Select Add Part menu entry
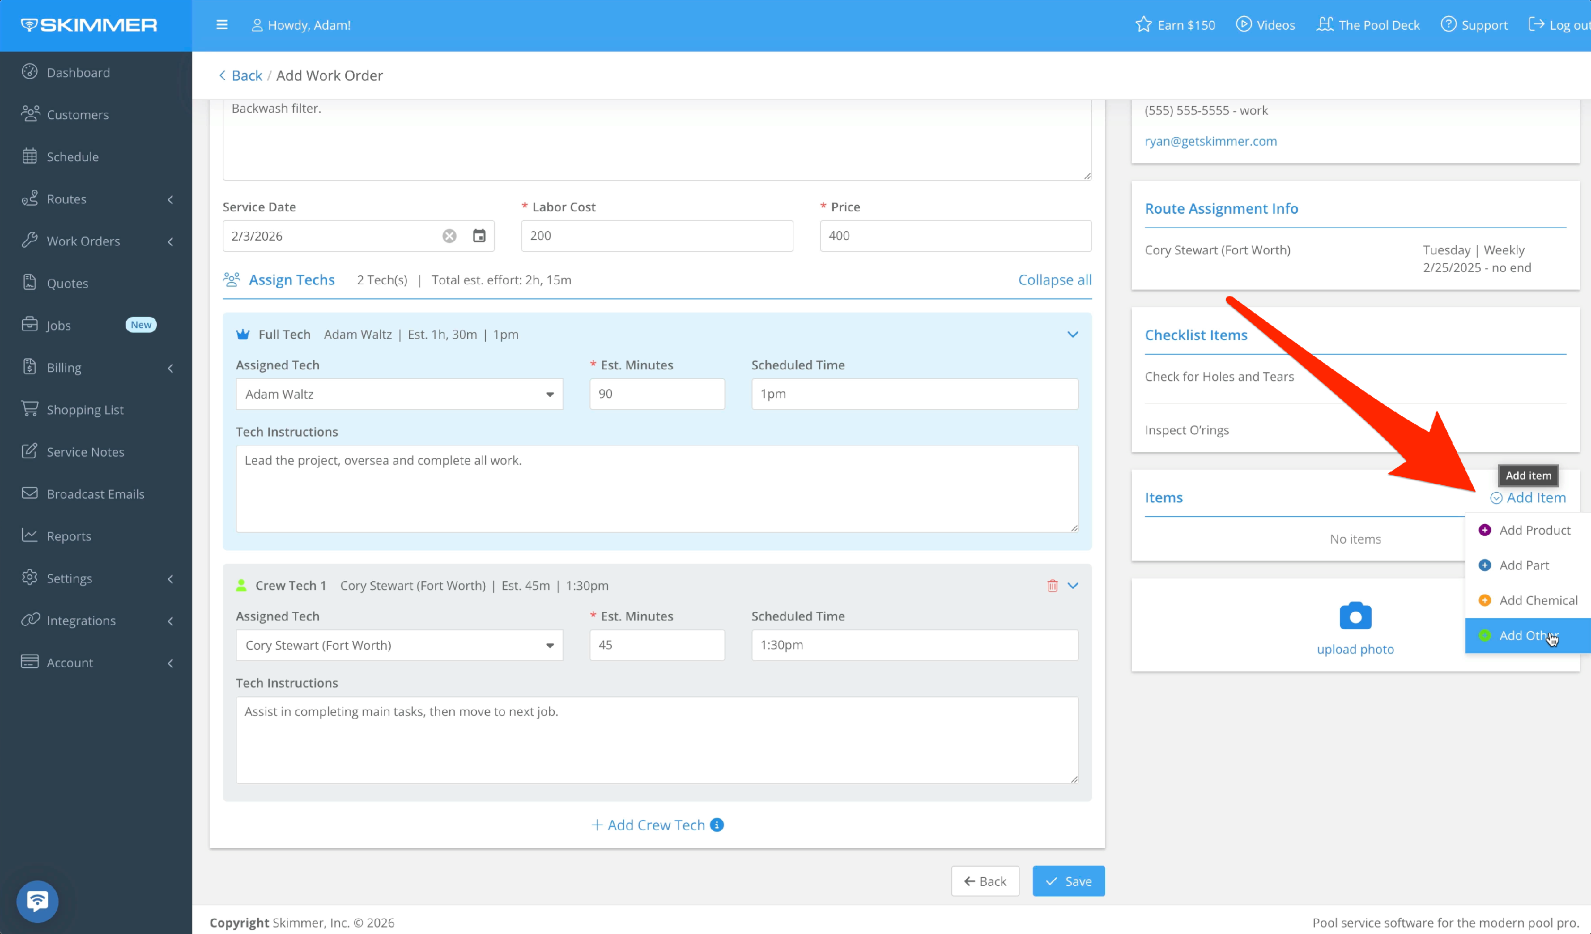 [x=1524, y=565]
